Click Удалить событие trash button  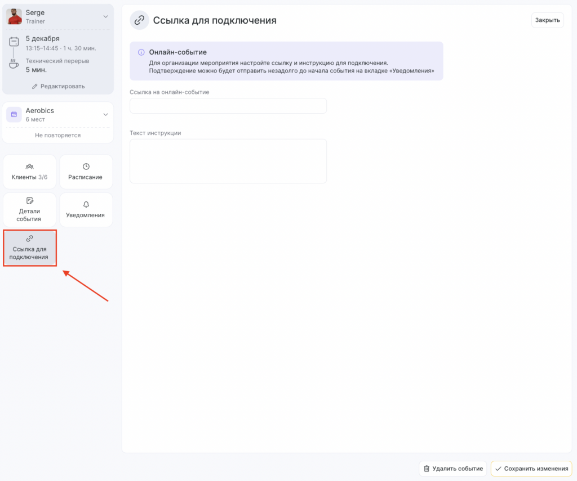pos(452,469)
